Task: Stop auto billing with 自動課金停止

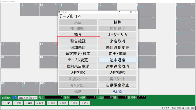Action: click(x=117, y=85)
